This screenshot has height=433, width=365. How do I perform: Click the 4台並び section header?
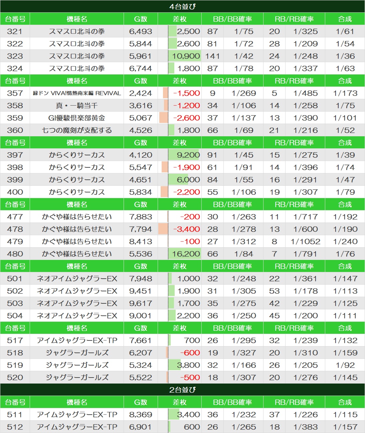tap(182, 6)
